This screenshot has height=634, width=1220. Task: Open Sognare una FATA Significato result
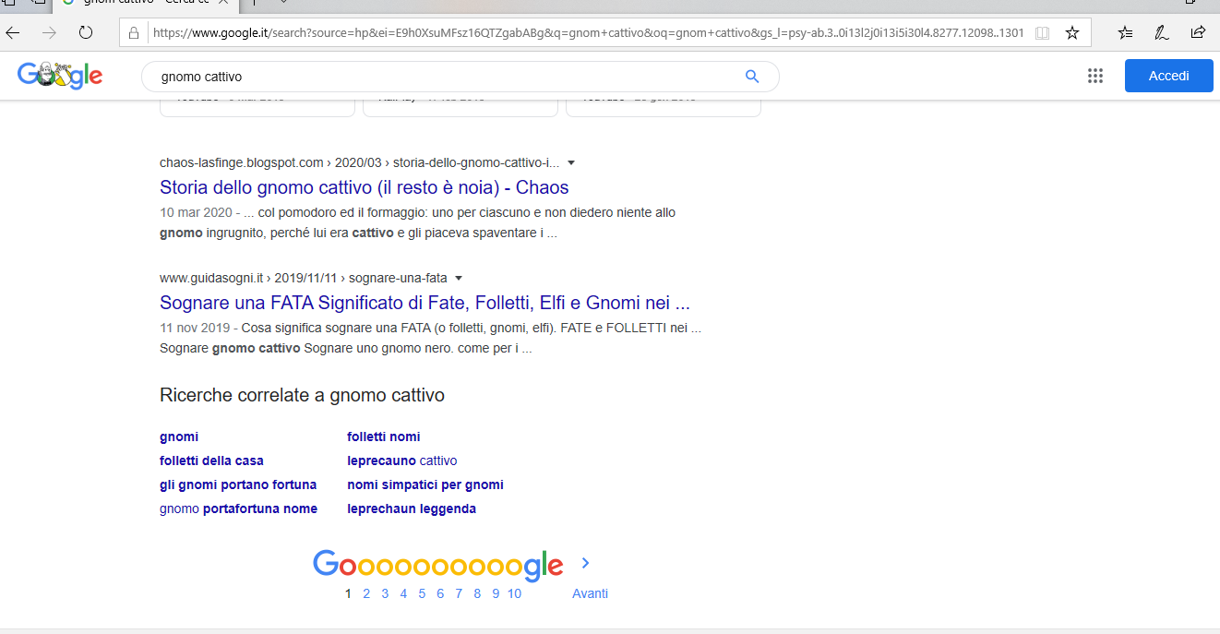(425, 303)
